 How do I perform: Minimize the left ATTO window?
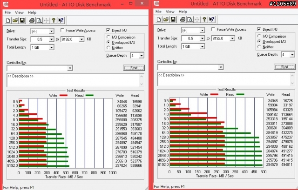tap(122, 4)
